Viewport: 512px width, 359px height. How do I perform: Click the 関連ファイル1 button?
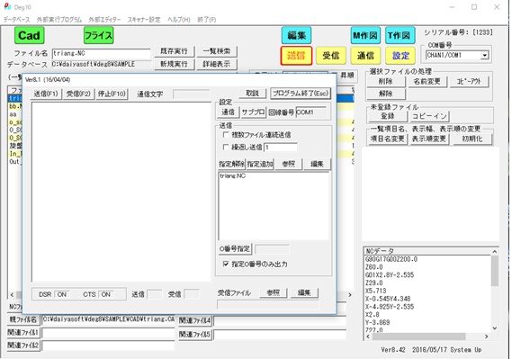23,333
